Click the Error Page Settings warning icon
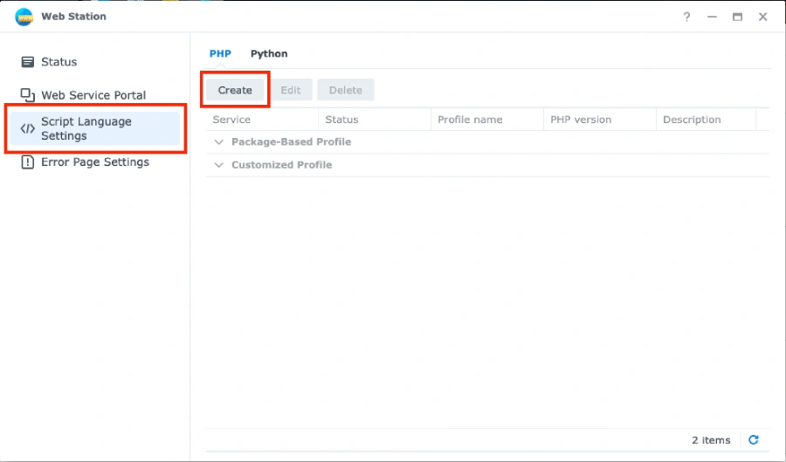Image resolution: width=786 pixels, height=462 pixels. [28, 162]
